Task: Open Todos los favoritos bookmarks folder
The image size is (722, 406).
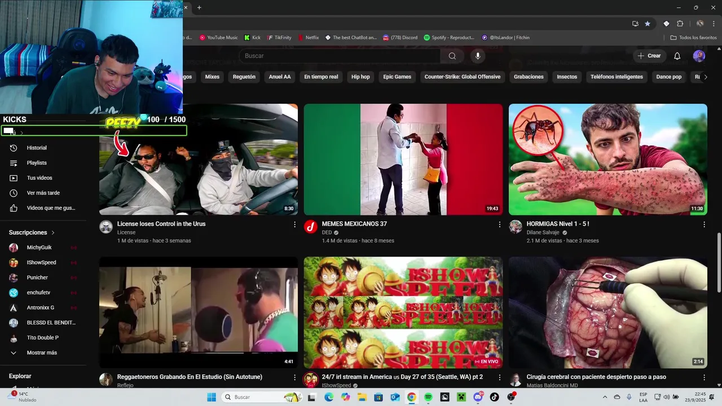Action: (x=693, y=38)
